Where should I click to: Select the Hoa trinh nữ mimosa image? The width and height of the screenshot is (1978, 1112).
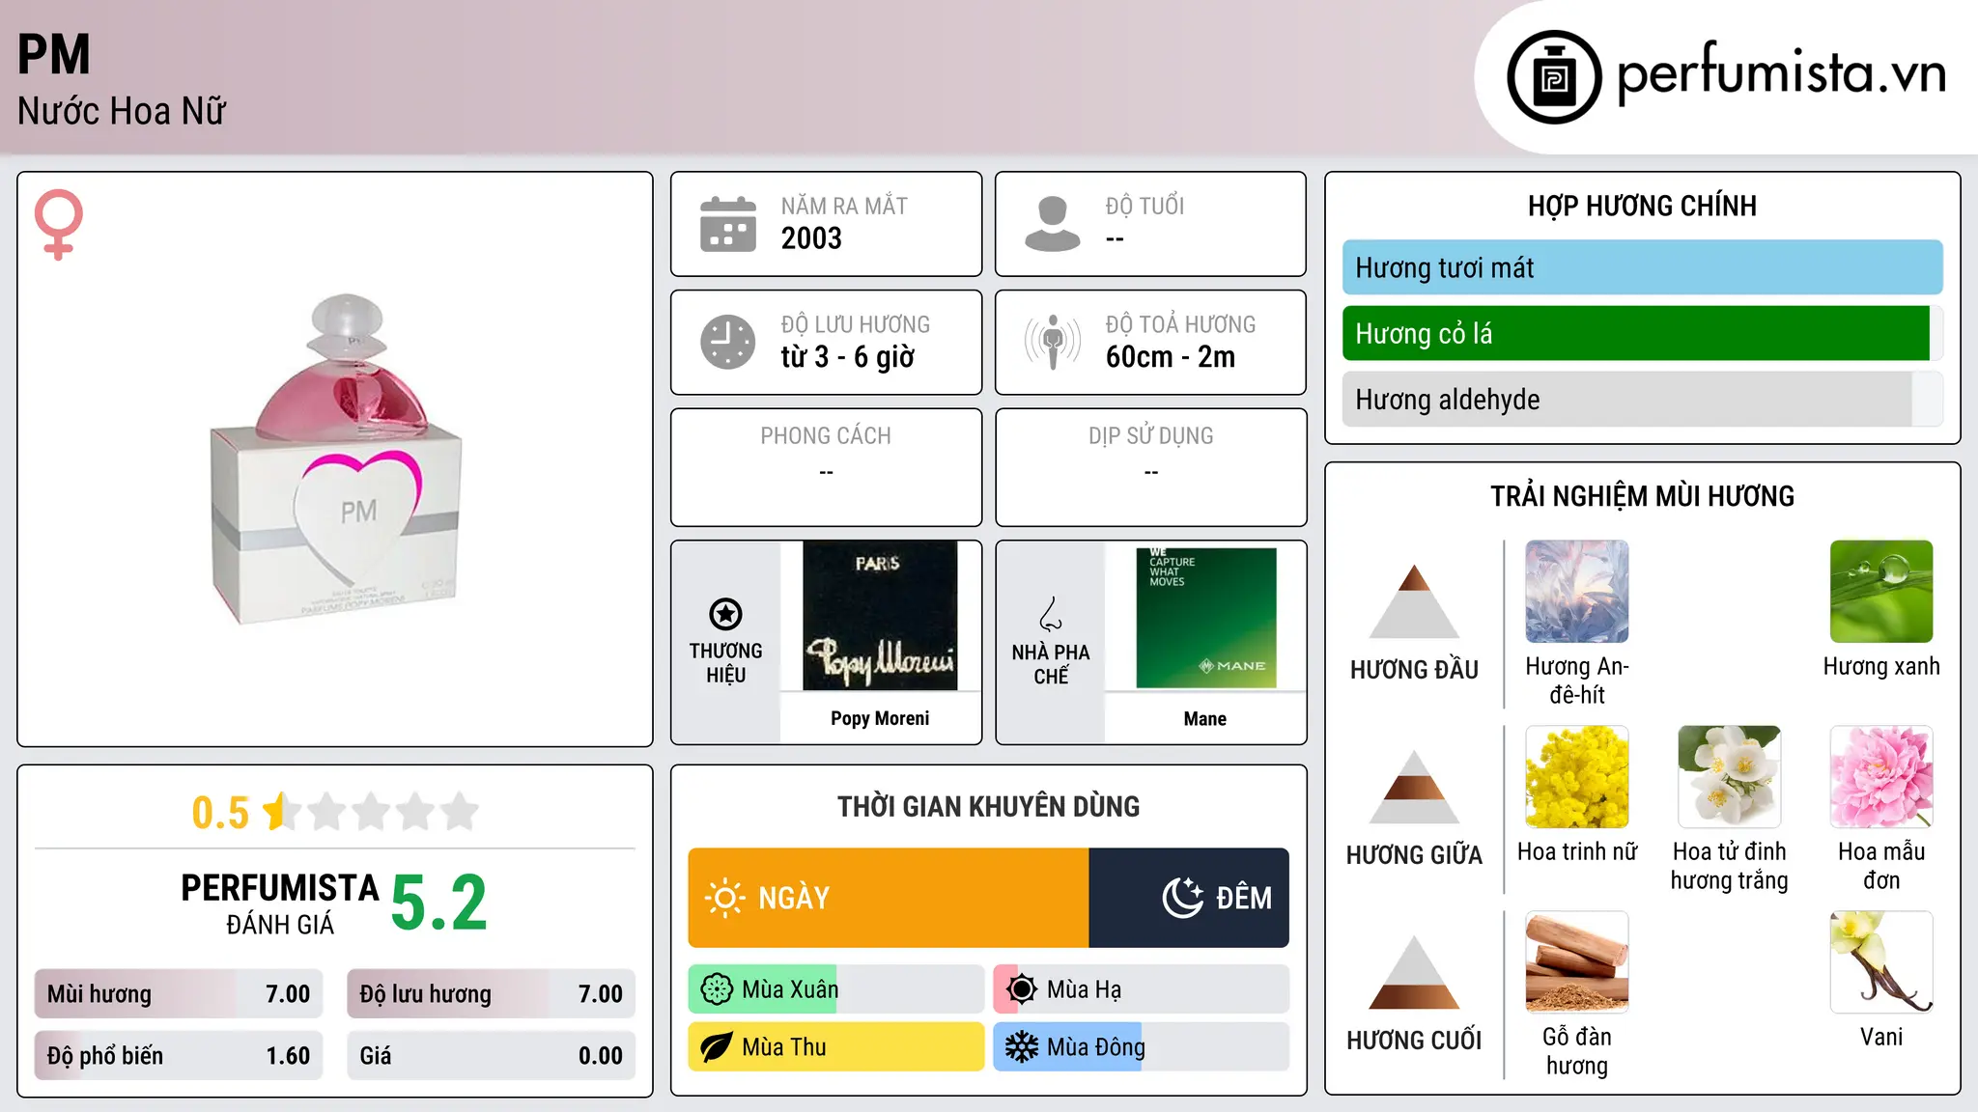(x=1576, y=776)
